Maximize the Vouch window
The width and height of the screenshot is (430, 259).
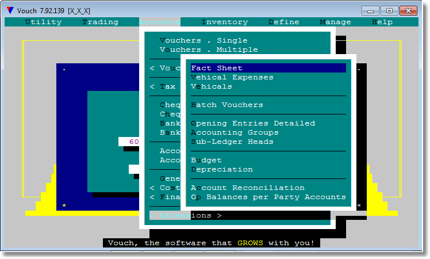389,11
